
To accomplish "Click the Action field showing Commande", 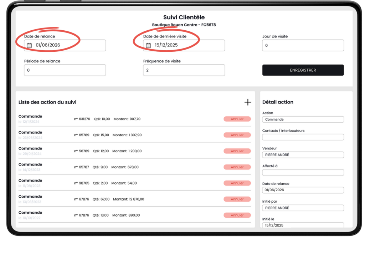I will pyautogui.click(x=303, y=119).
